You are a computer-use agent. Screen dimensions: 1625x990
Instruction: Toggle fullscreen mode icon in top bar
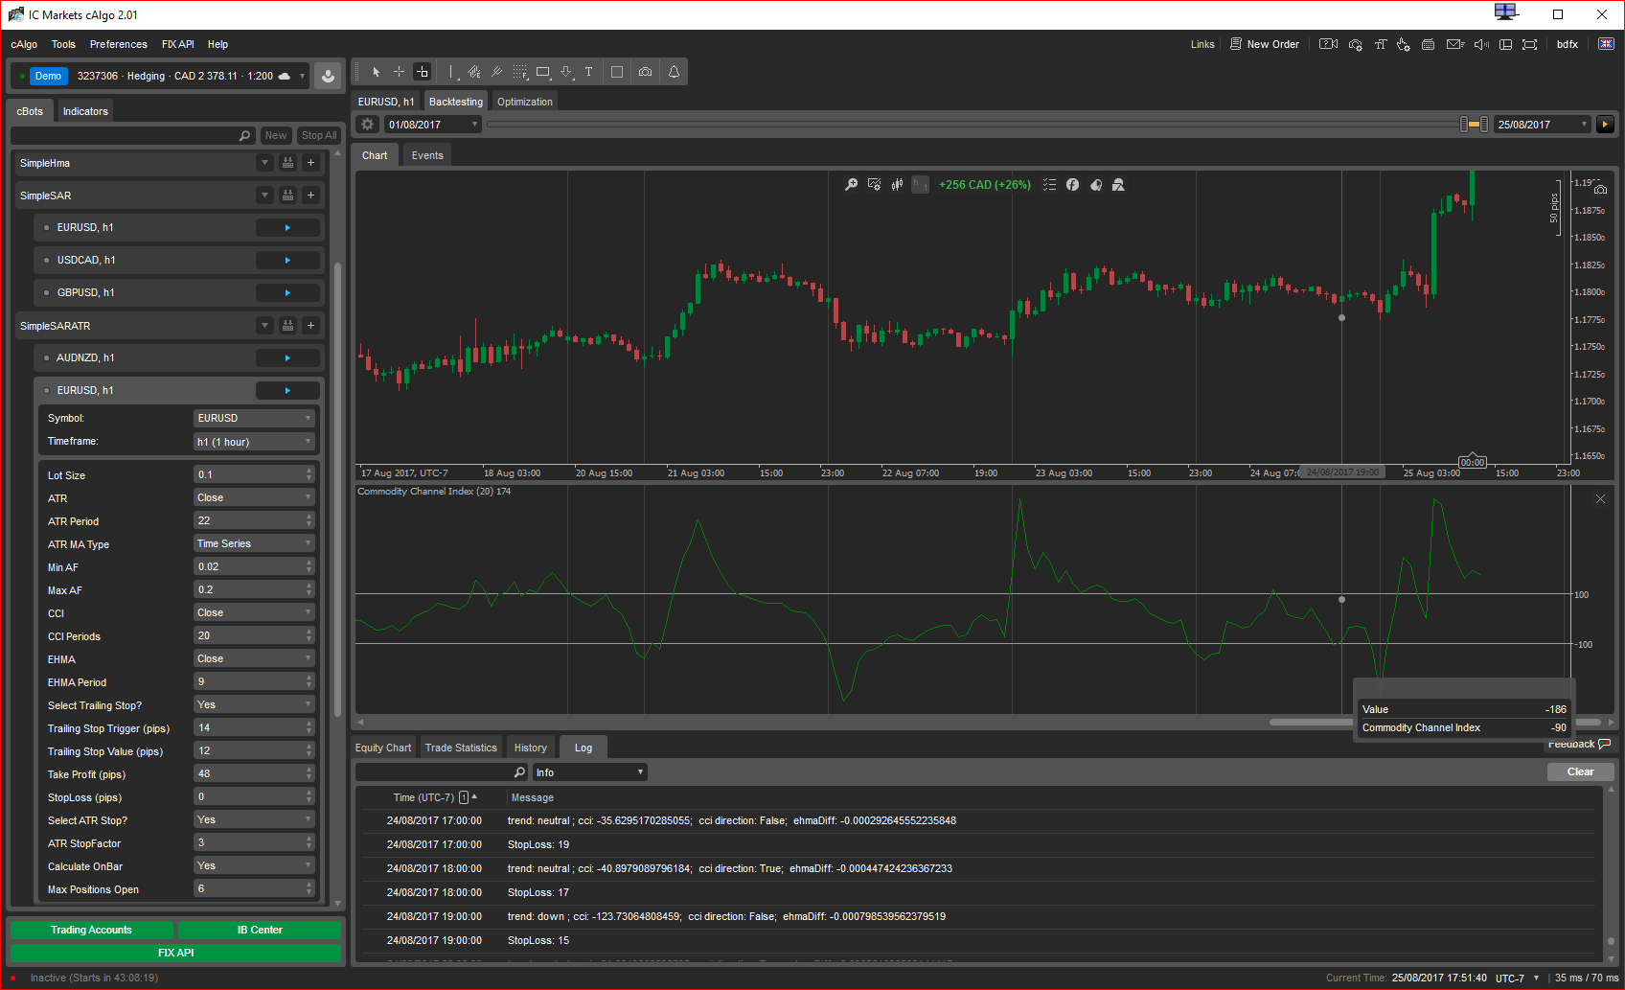coord(1529,44)
